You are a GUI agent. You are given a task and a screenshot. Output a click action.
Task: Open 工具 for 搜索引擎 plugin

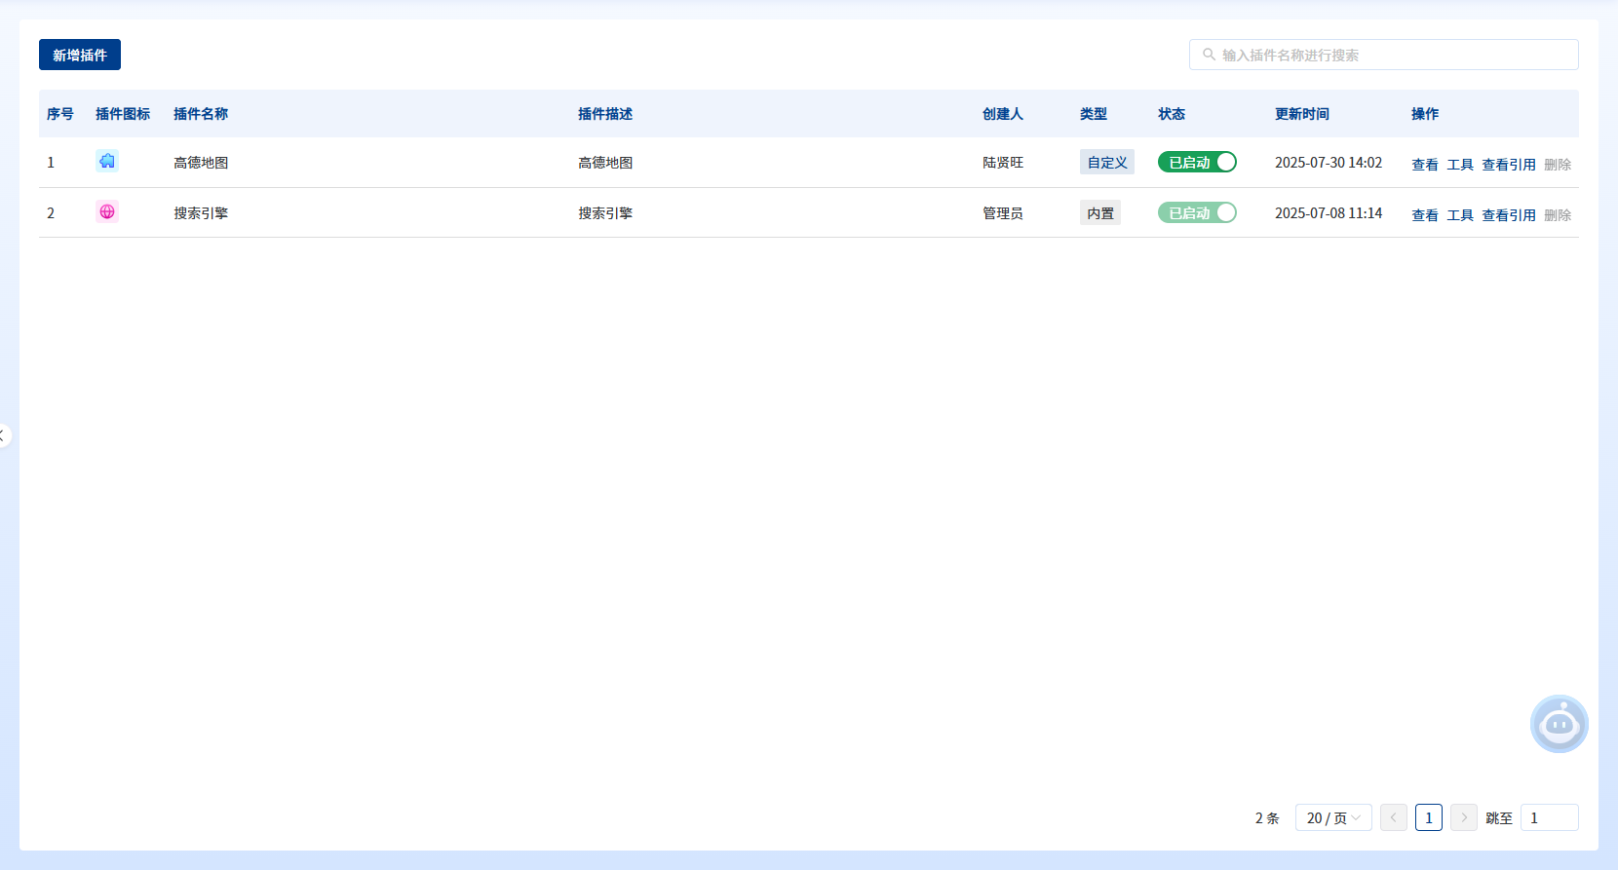(1459, 215)
